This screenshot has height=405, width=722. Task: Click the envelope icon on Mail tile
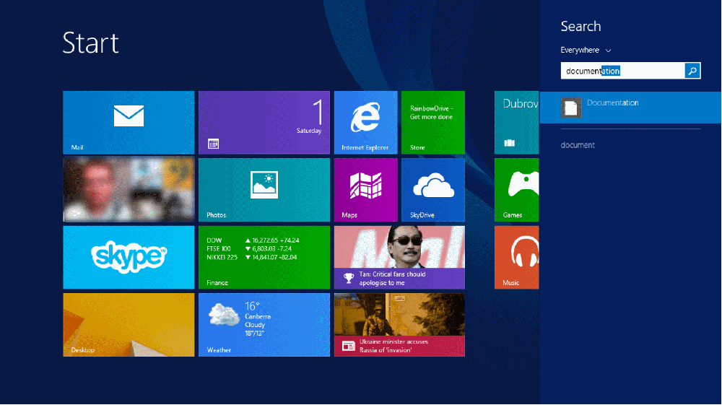tap(129, 116)
